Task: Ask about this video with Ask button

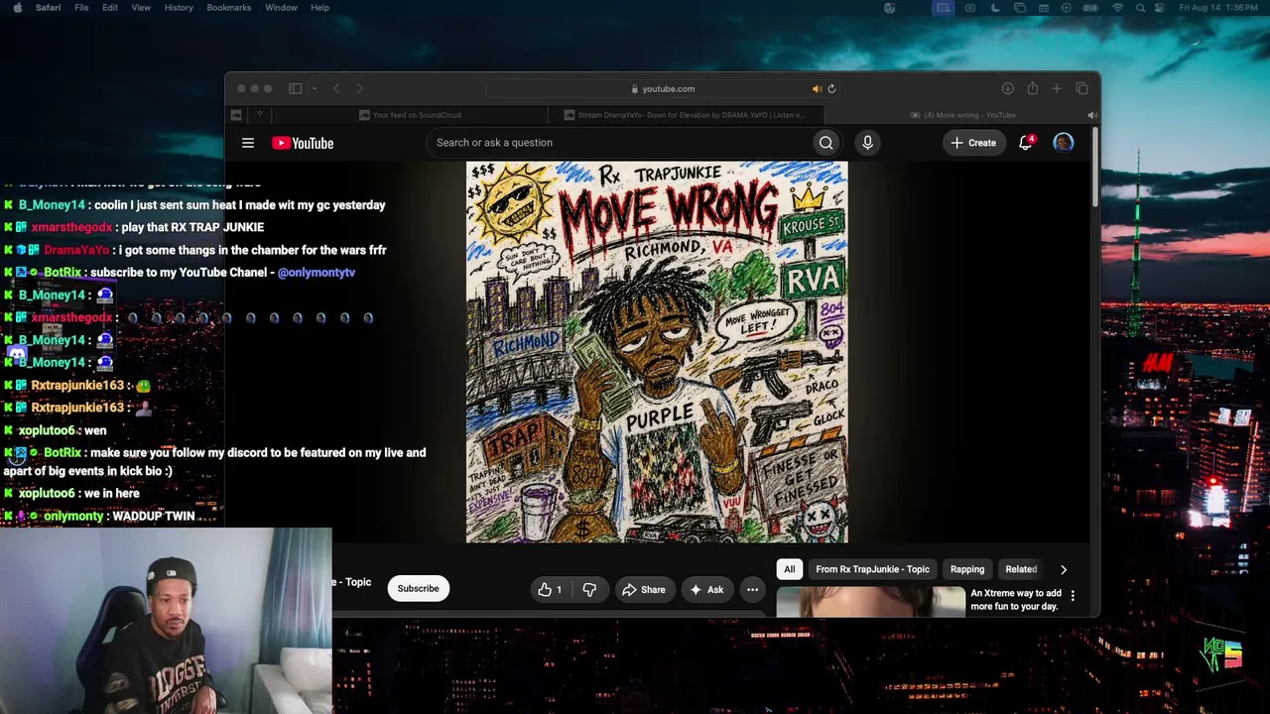Action: 706,590
